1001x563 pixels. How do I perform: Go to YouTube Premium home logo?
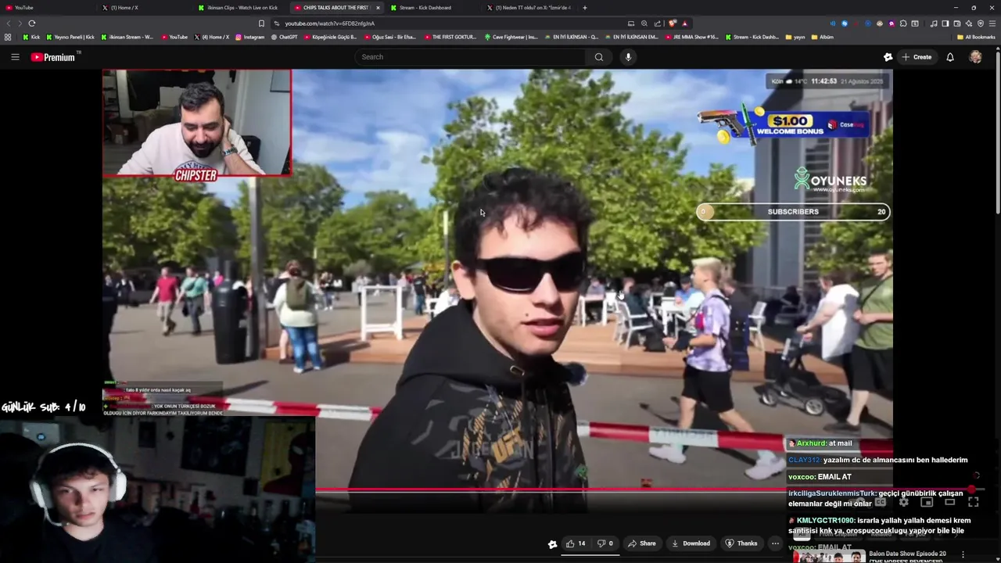coord(53,57)
